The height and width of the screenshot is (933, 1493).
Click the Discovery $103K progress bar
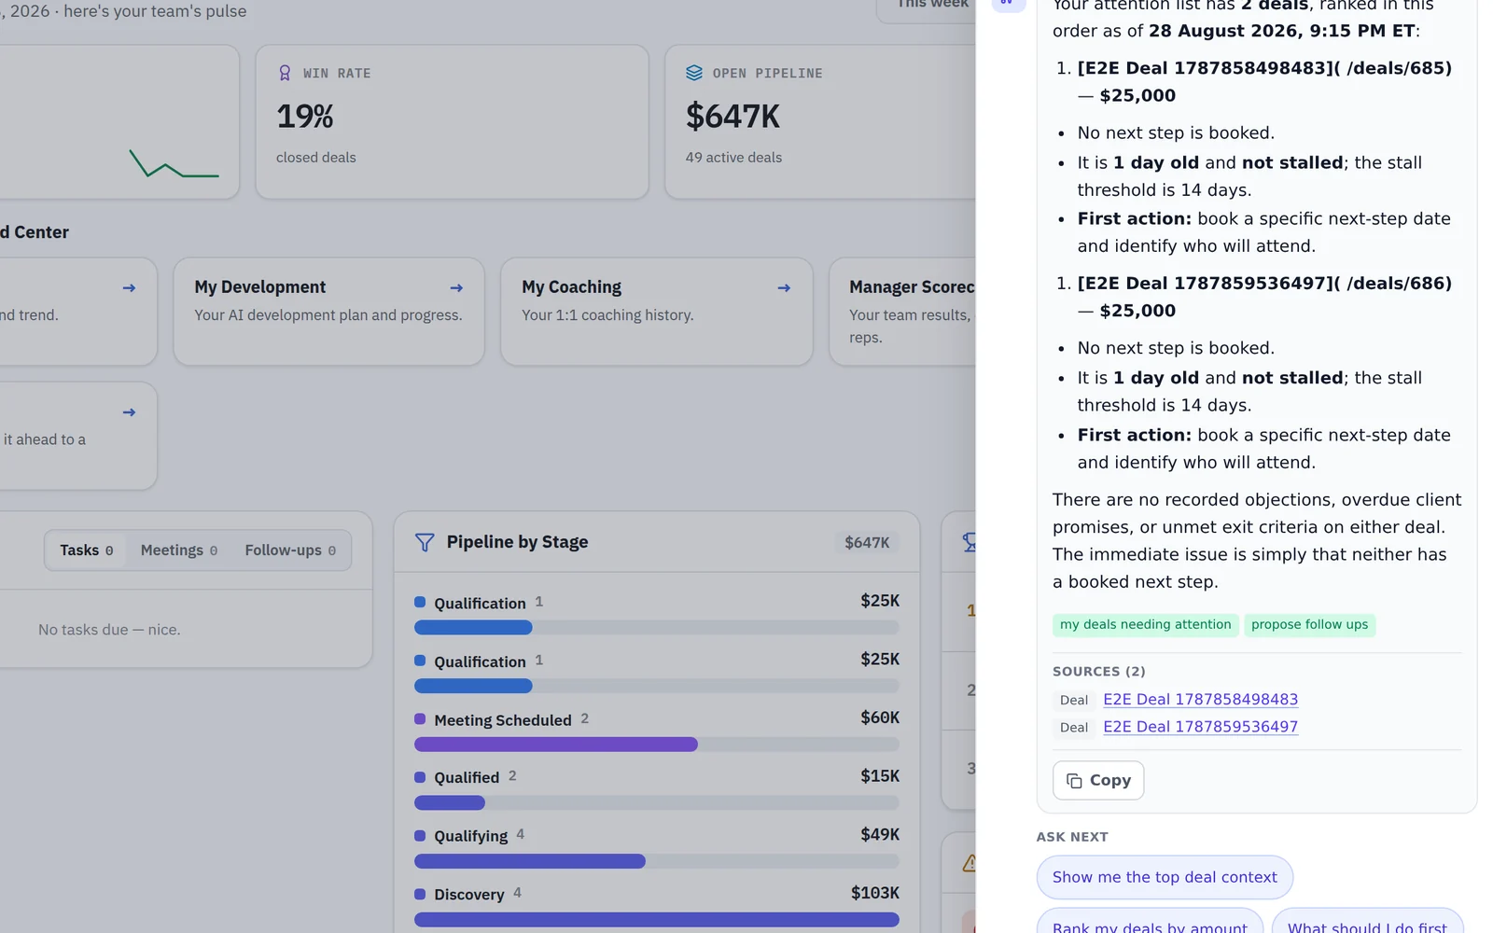[x=657, y=920]
